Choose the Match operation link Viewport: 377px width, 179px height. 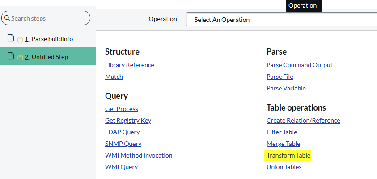[114, 77]
